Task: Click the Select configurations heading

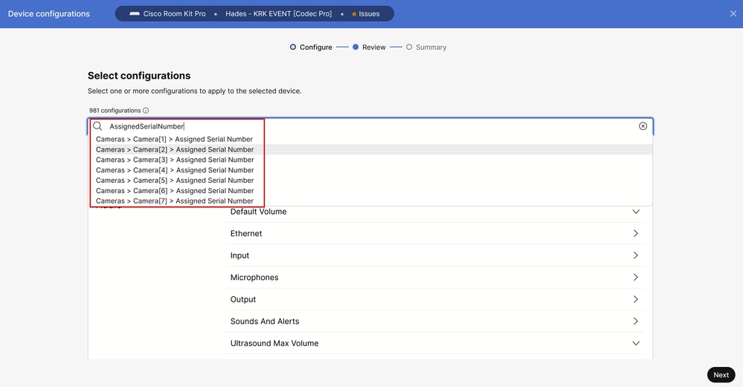Action: click(x=139, y=76)
